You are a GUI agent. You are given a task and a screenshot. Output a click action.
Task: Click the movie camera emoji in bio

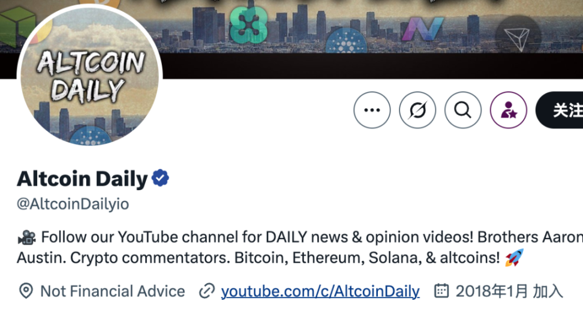click(x=26, y=237)
